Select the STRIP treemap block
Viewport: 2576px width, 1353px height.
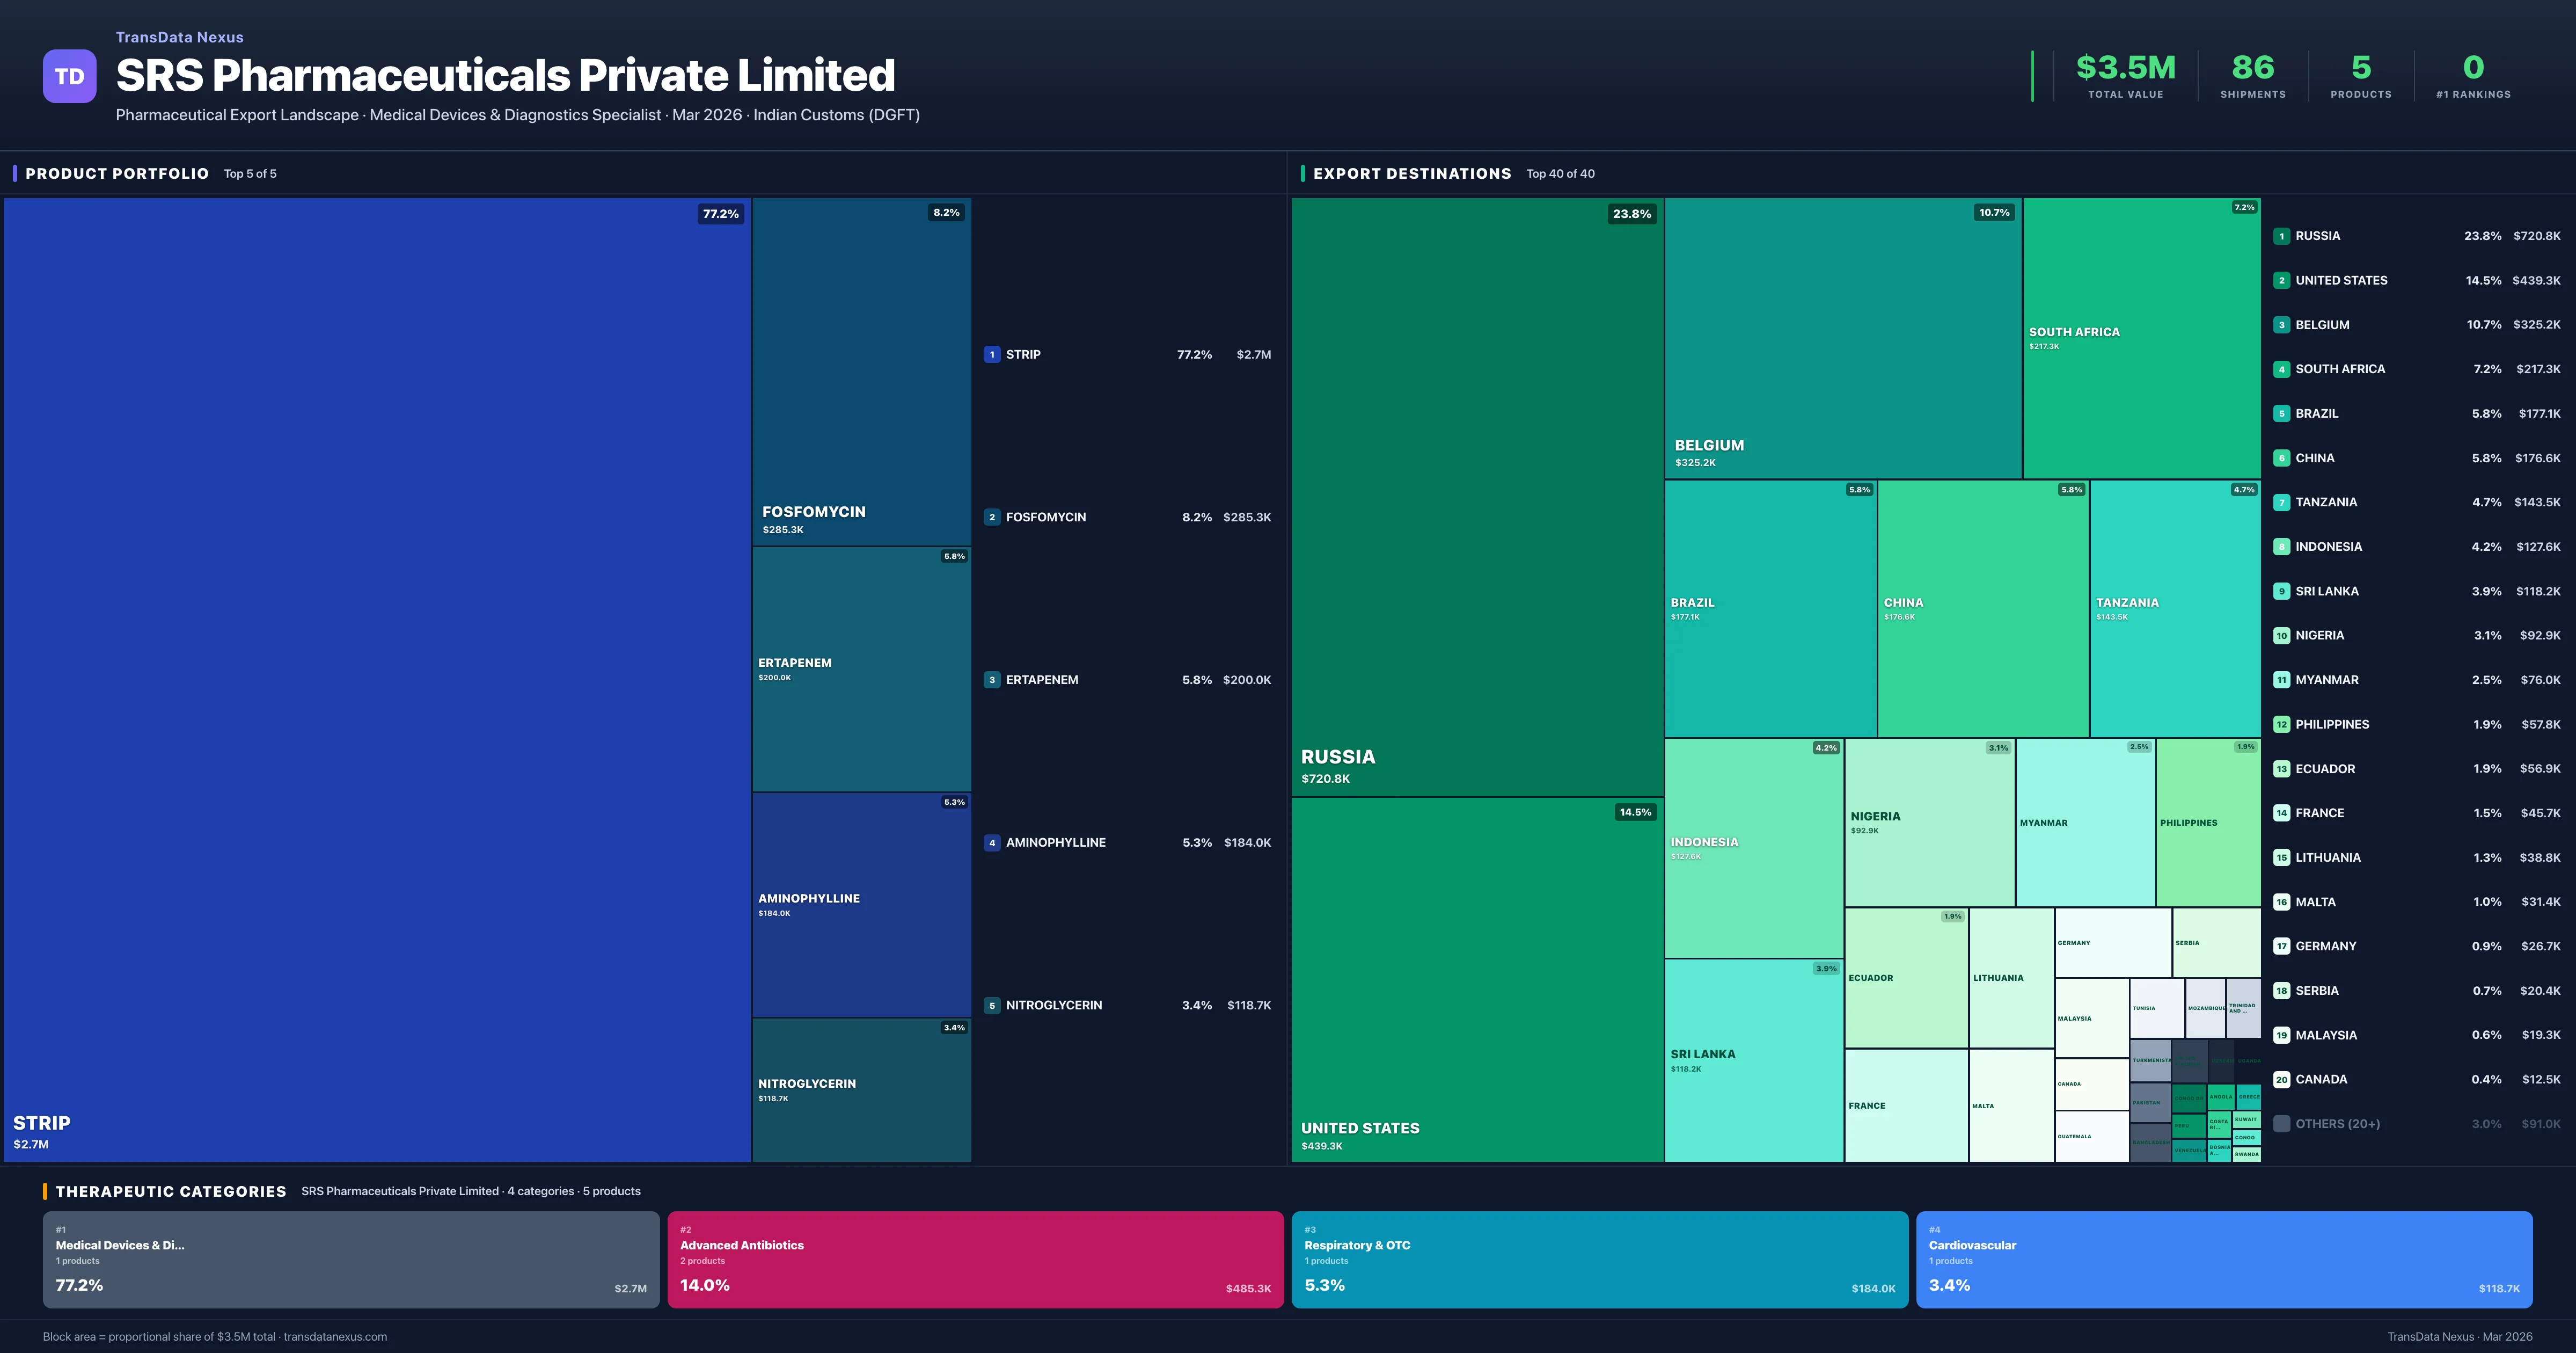376,679
